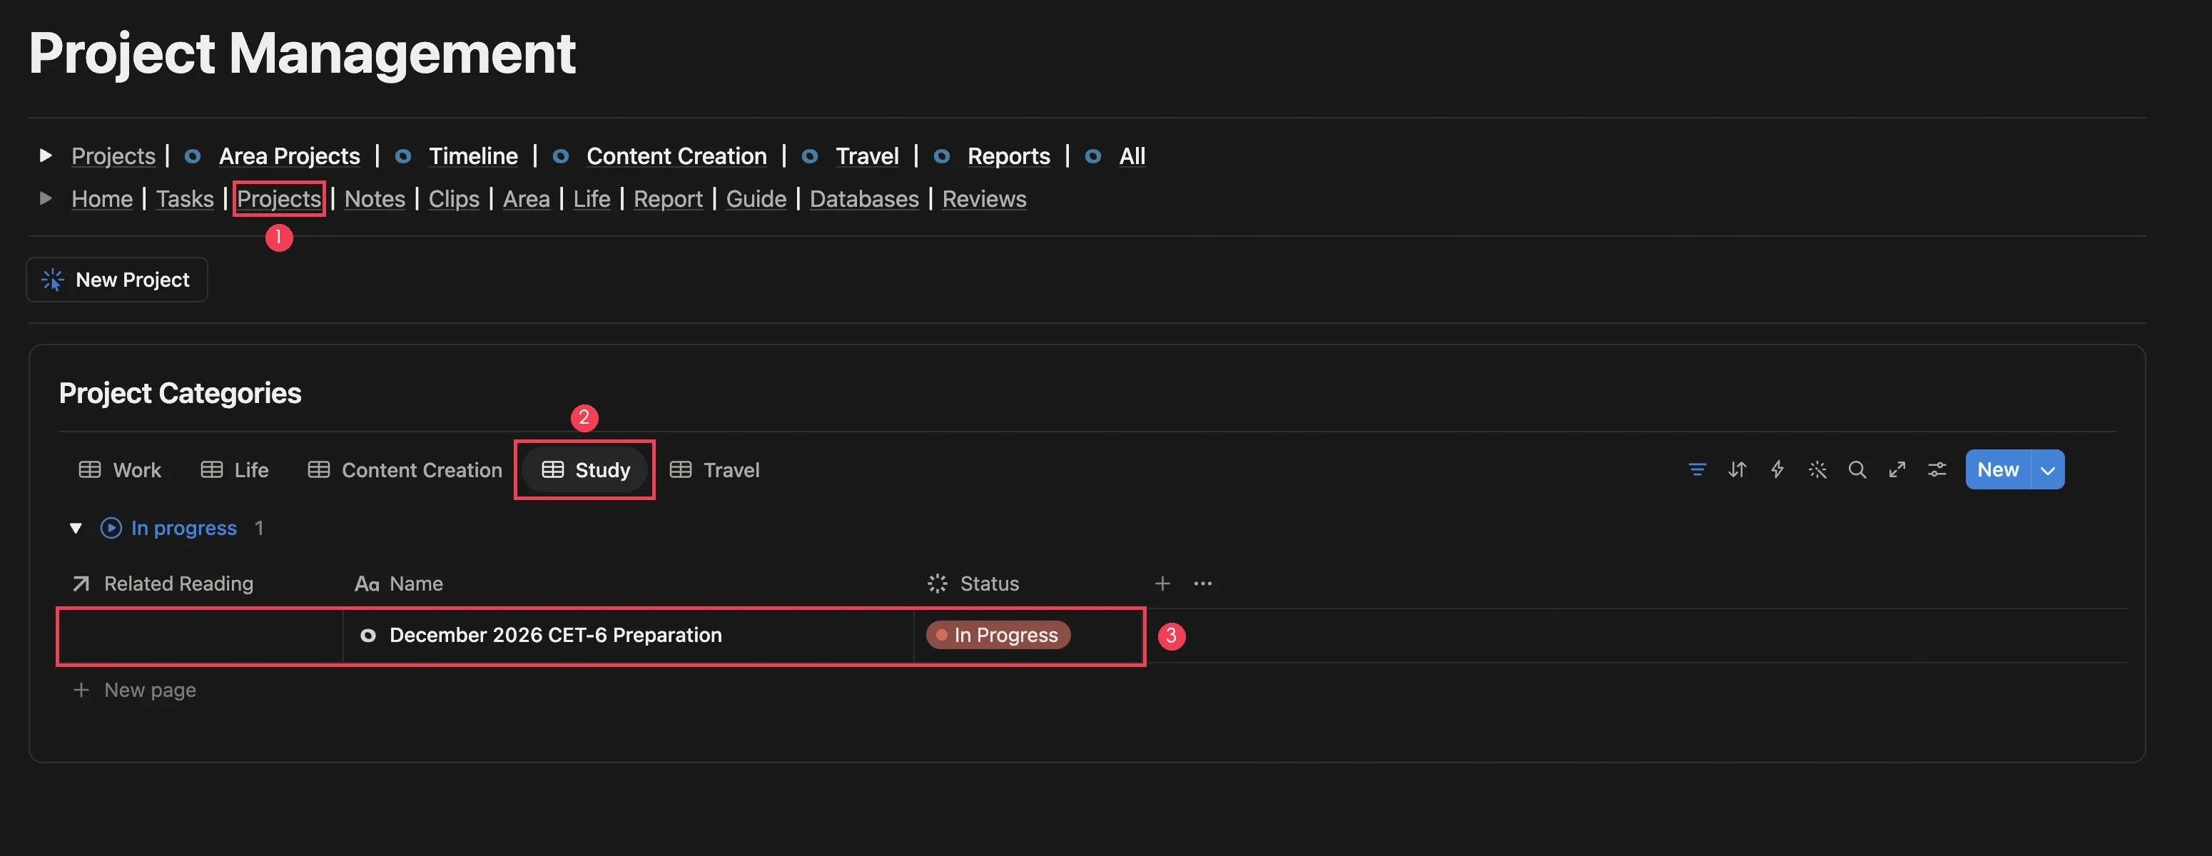Collapse the In progress group
2212x856 pixels.
click(x=76, y=528)
